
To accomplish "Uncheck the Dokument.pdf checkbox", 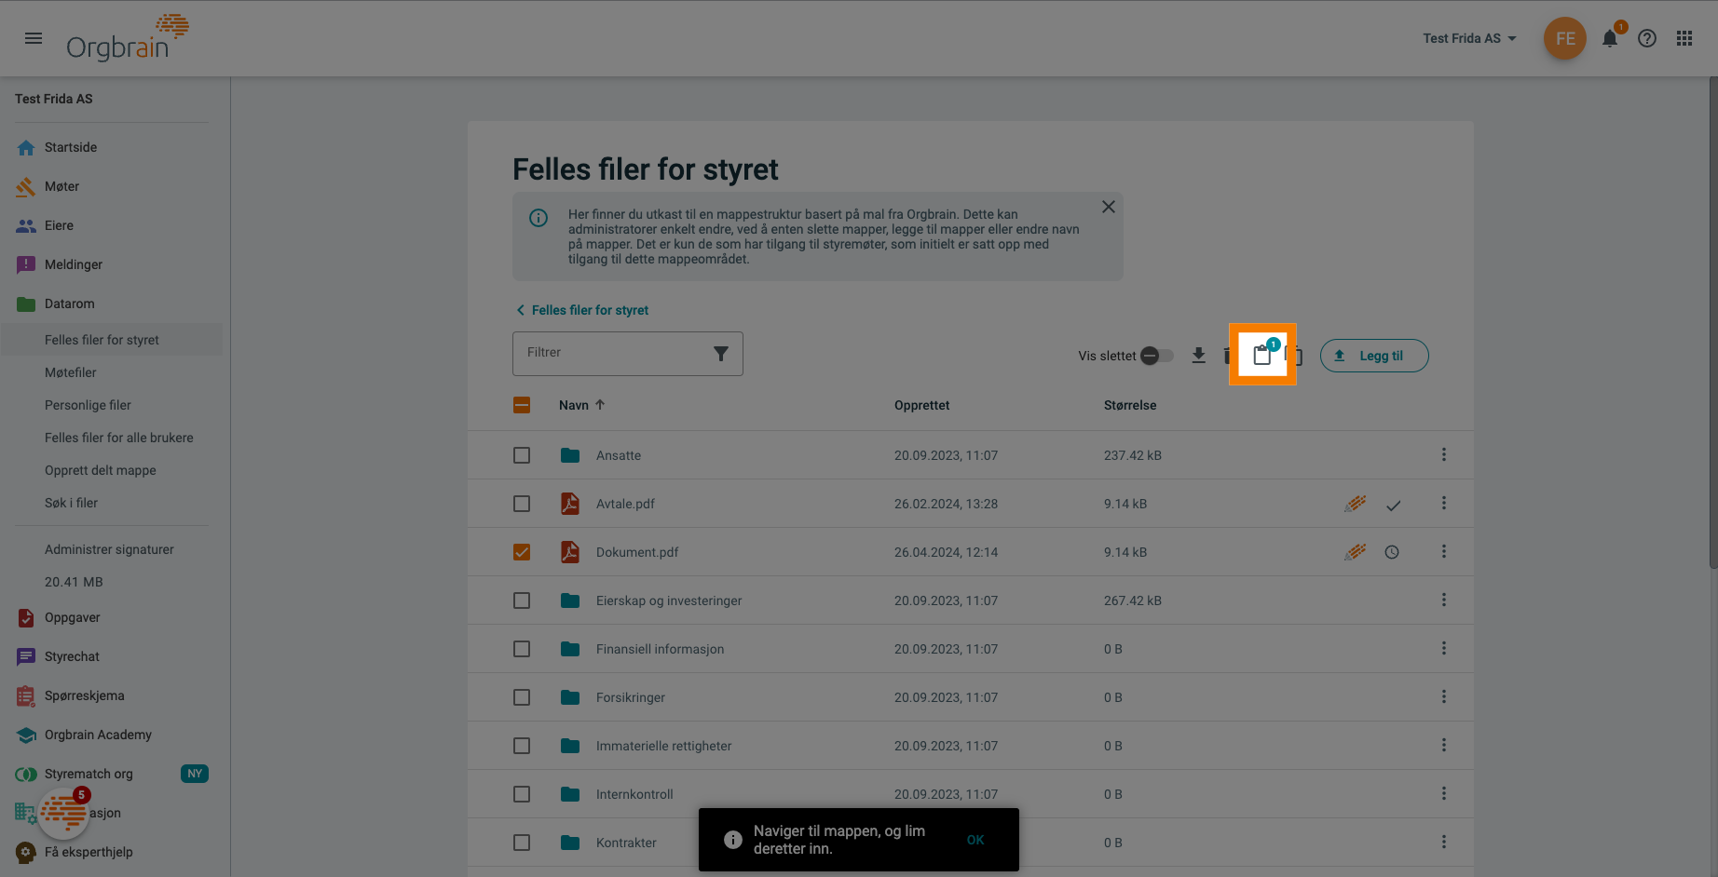I will point(522,552).
